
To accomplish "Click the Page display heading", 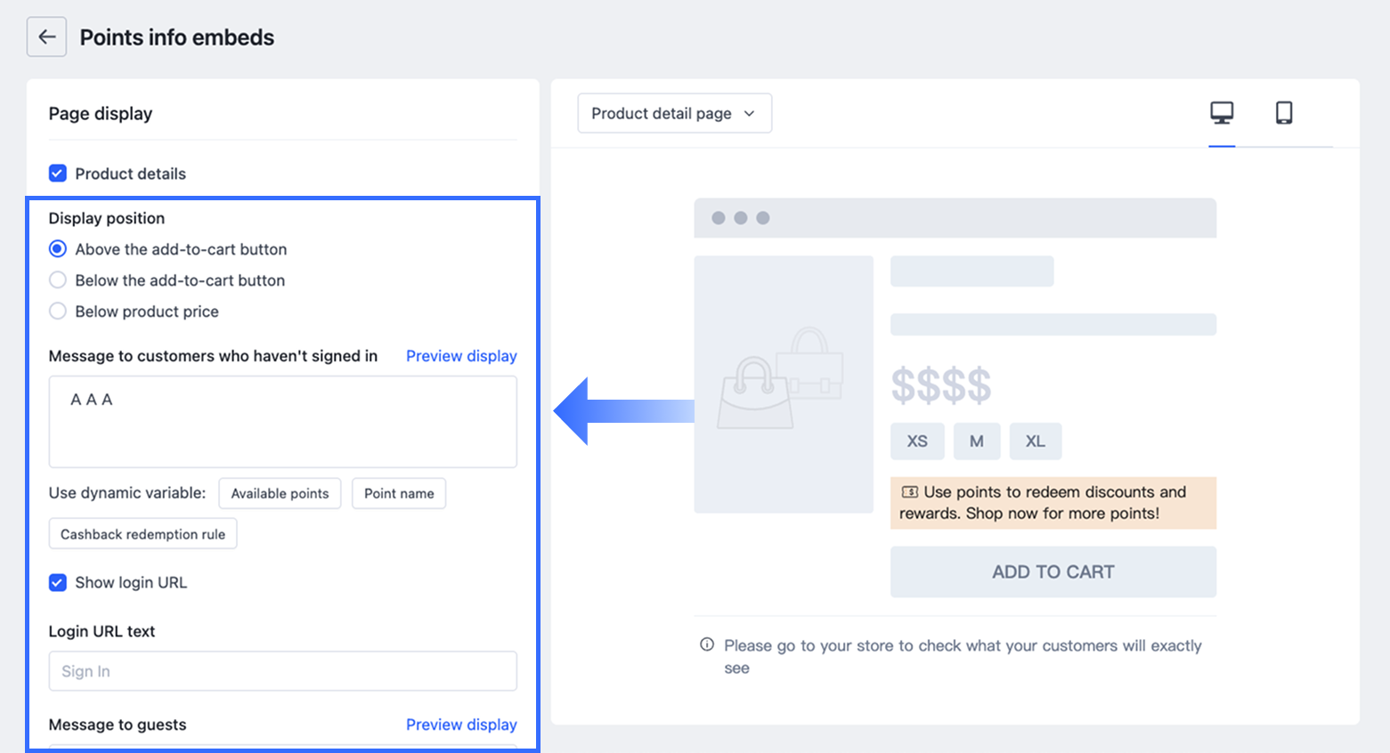I will [101, 114].
